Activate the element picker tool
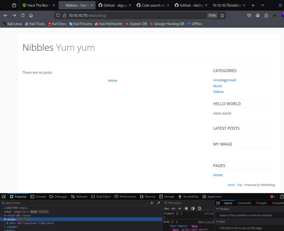 point(4,197)
